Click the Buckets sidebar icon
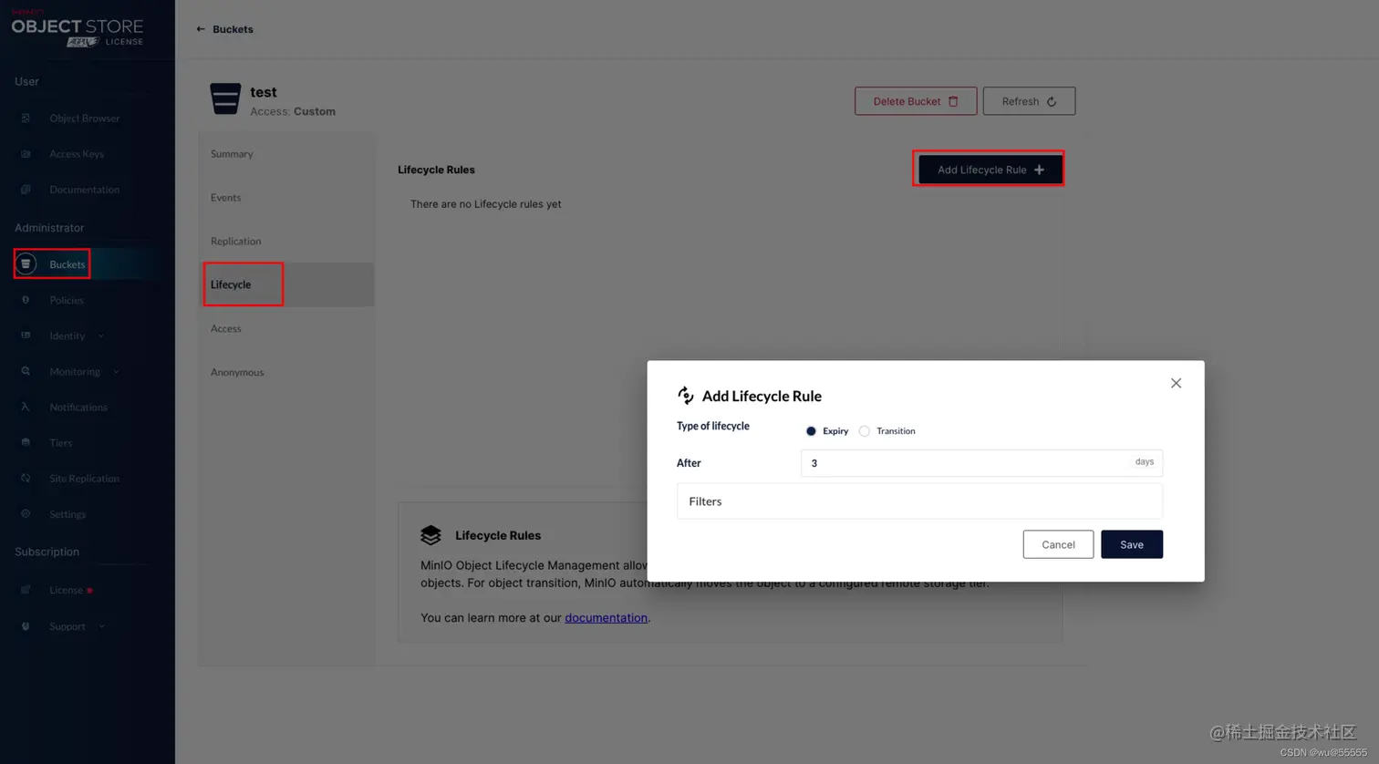 tap(26, 264)
